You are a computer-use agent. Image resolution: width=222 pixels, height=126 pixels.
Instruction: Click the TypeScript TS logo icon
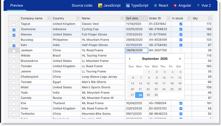[128, 5]
